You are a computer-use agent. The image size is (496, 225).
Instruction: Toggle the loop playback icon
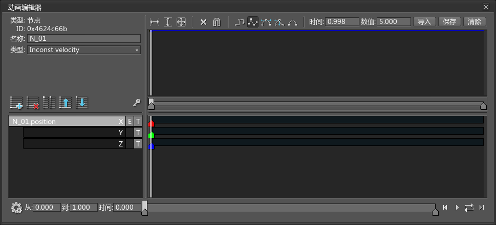click(x=469, y=207)
